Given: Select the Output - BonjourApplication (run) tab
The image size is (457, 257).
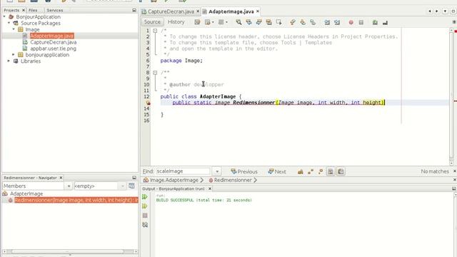Looking at the screenshot, I should coord(173,188).
